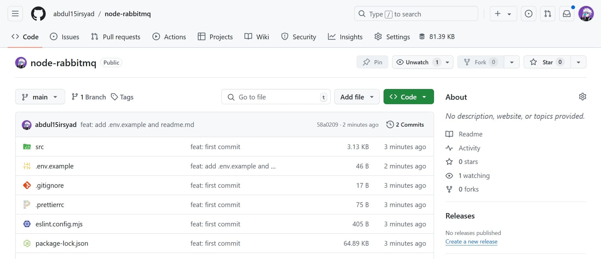View the 0 forks link

tap(462, 189)
